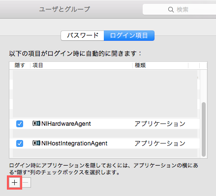Image resolution: width=216 pixels, height=196 pixels.
Task: Sort by the 隠す column header
Action: tap(20, 65)
